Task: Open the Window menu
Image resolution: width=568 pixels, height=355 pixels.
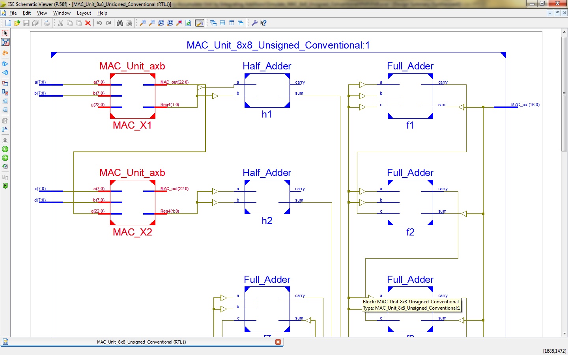Action: pyautogui.click(x=62, y=13)
